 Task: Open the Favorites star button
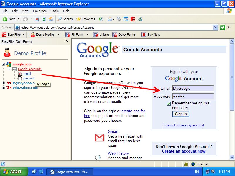coord(86,19)
